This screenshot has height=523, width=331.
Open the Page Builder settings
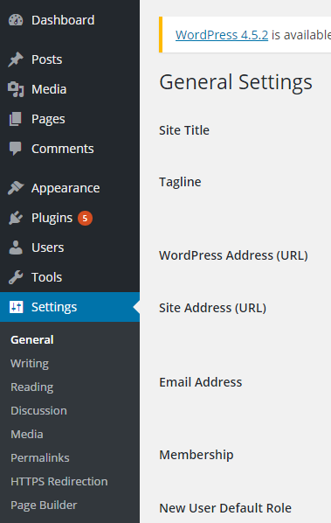(x=44, y=506)
